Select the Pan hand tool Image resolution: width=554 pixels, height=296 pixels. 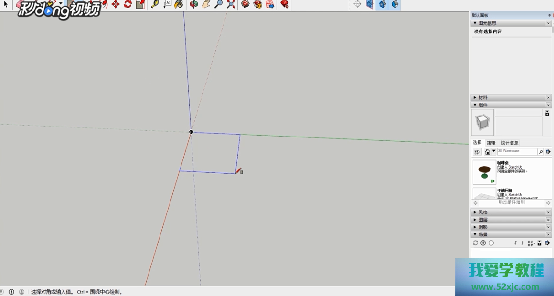coord(205,5)
